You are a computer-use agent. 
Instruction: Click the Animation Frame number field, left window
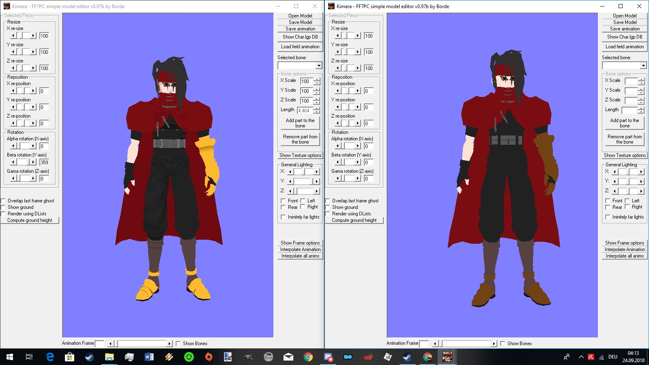99,344
